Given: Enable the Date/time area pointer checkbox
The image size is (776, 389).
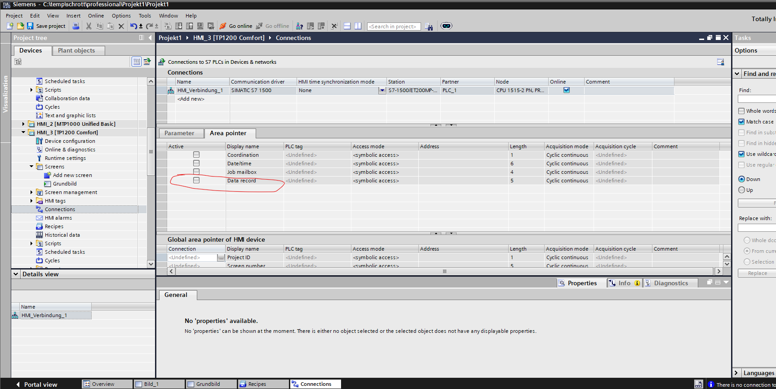Looking at the screenshot, I should [196, 163].
